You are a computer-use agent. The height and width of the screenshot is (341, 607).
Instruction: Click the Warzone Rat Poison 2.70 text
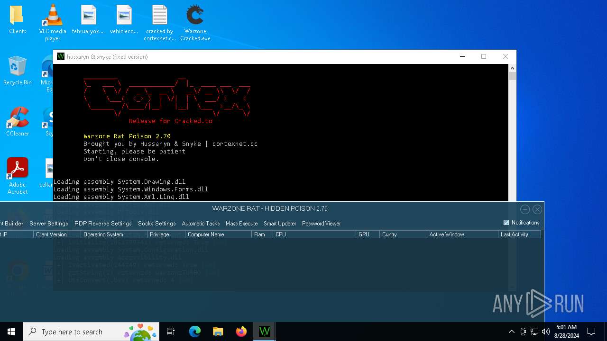click(x=127, y=136)
